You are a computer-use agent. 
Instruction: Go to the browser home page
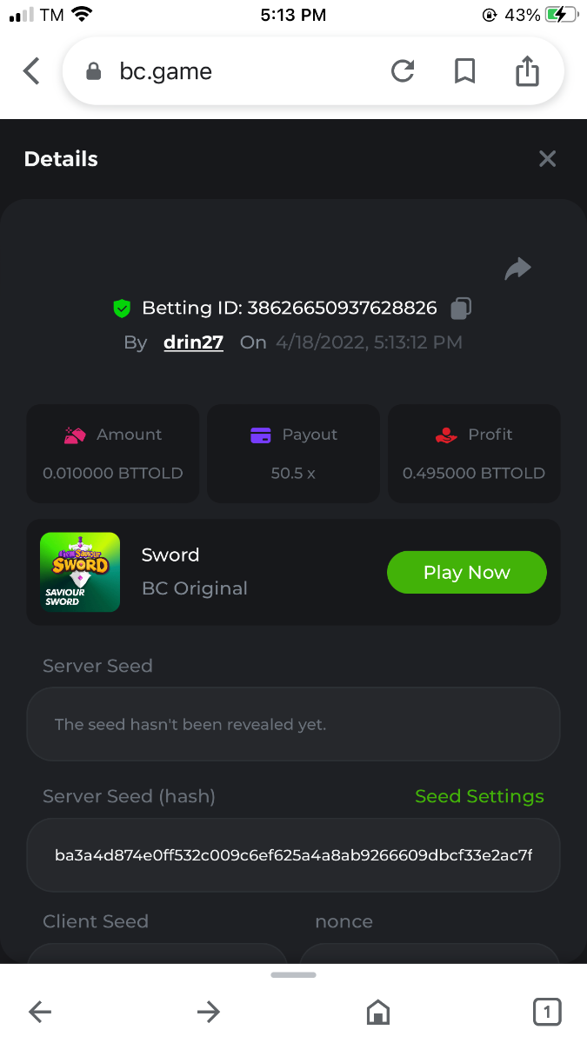point(377,1011)
